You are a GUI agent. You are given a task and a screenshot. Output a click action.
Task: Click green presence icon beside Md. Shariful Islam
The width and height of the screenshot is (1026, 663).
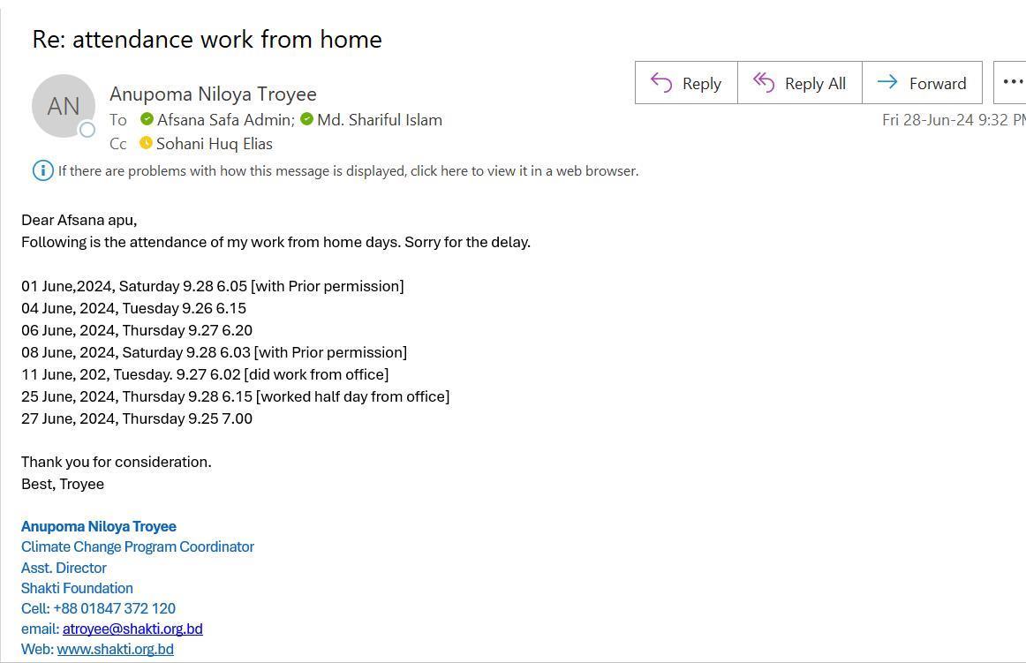tap(307, 119)
